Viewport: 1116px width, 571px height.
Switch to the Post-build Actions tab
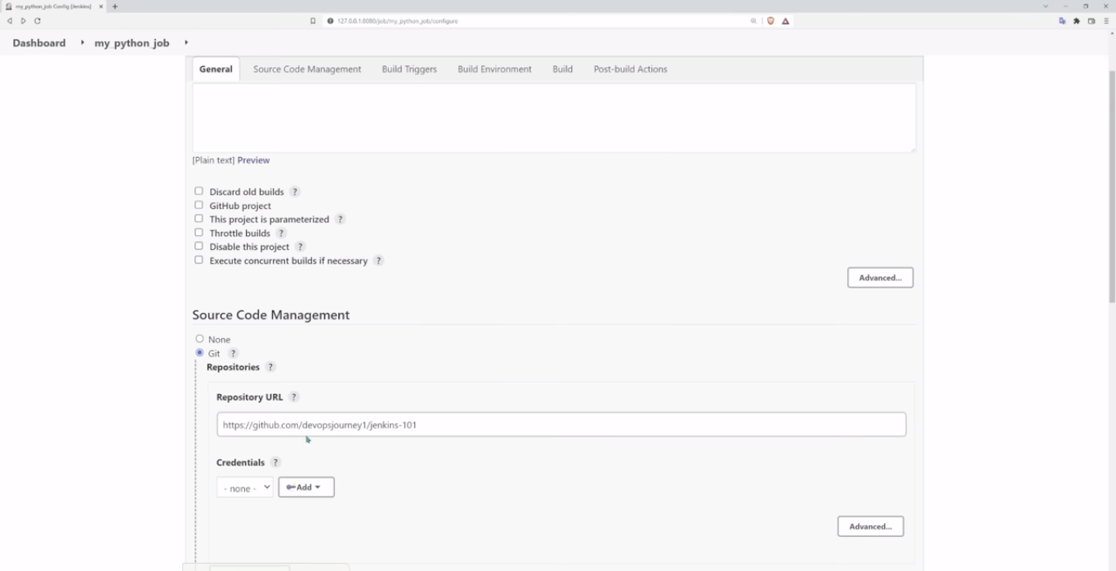[x=630, y=69]
